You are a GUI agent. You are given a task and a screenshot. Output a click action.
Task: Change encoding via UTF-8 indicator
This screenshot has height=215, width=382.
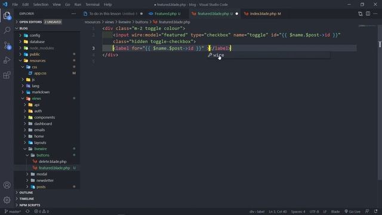pyautogui.click(x=314, y=211)
